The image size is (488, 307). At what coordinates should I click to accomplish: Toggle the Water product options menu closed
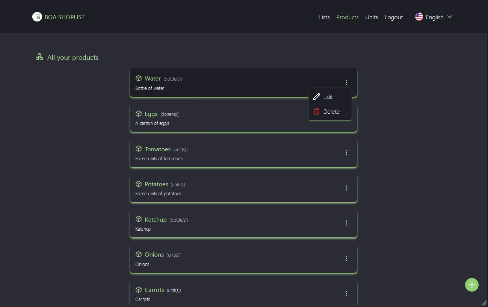click(346, 82)
